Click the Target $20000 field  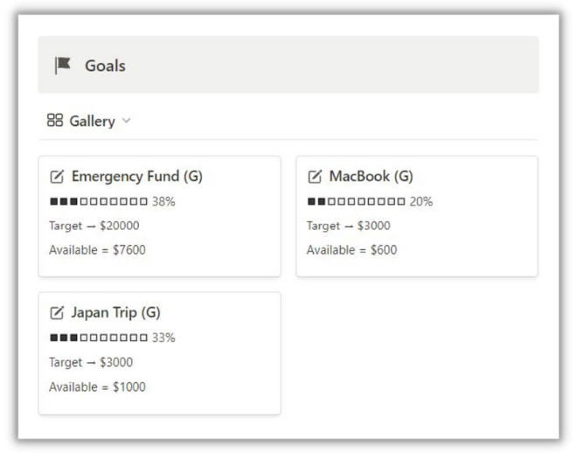pos(94,226)
